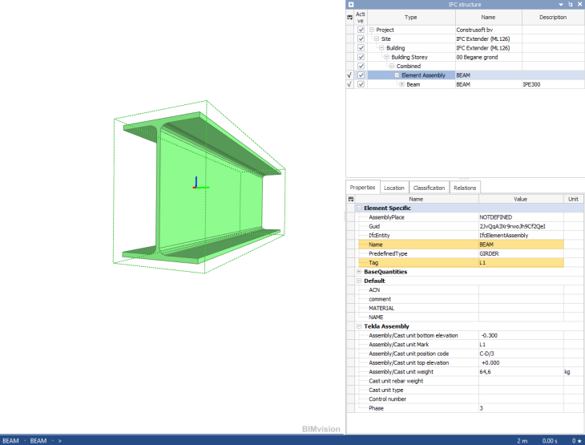Switch to the Classification tab

(429, 188)
